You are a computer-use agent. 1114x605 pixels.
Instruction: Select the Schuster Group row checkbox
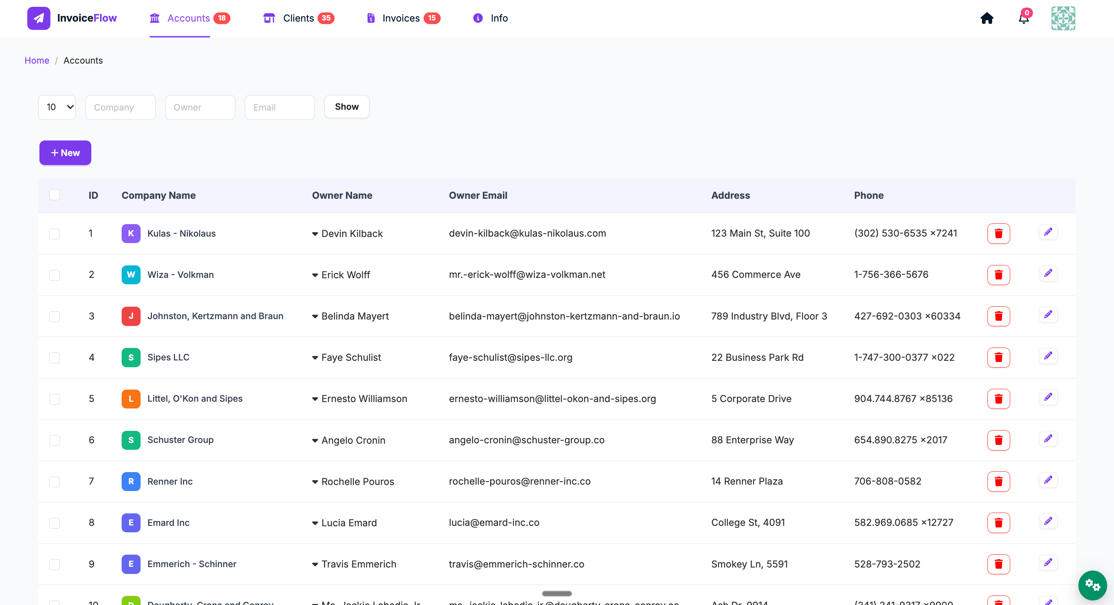[x=55, y=440]
